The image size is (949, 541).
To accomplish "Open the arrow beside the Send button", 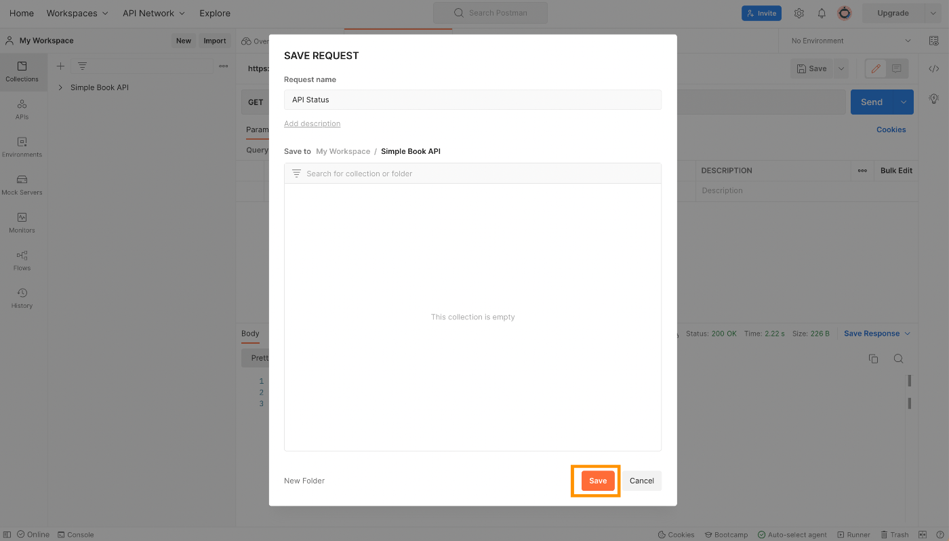I will 903,102.
